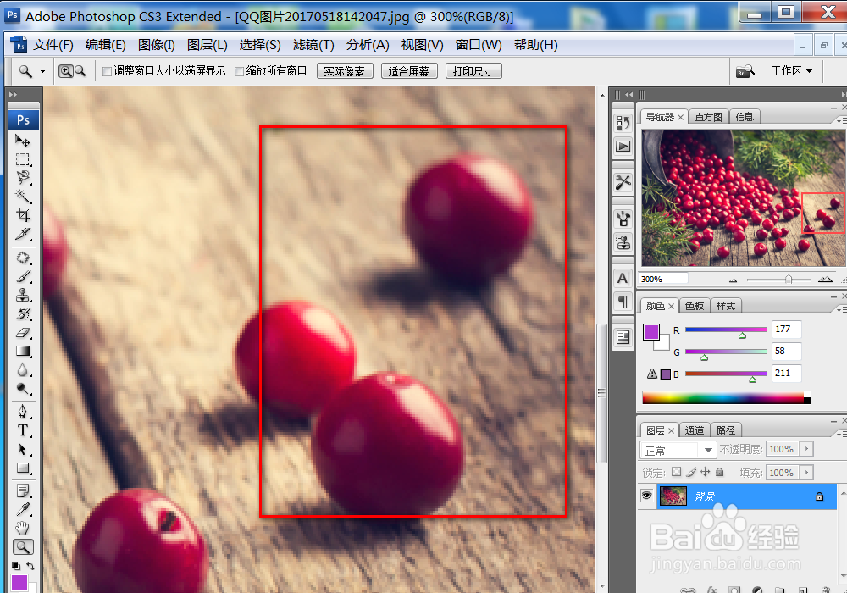Select the Magic Wand tool
The image size is (847, 593).
coord(23,196)
